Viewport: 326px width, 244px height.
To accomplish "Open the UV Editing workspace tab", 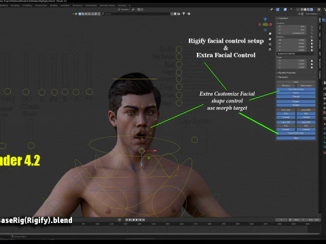I will (x=27, y=5).
